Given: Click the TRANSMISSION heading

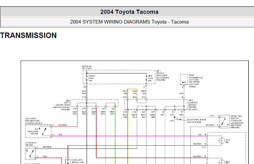Looking at the screenshot, I should [28, 35].
